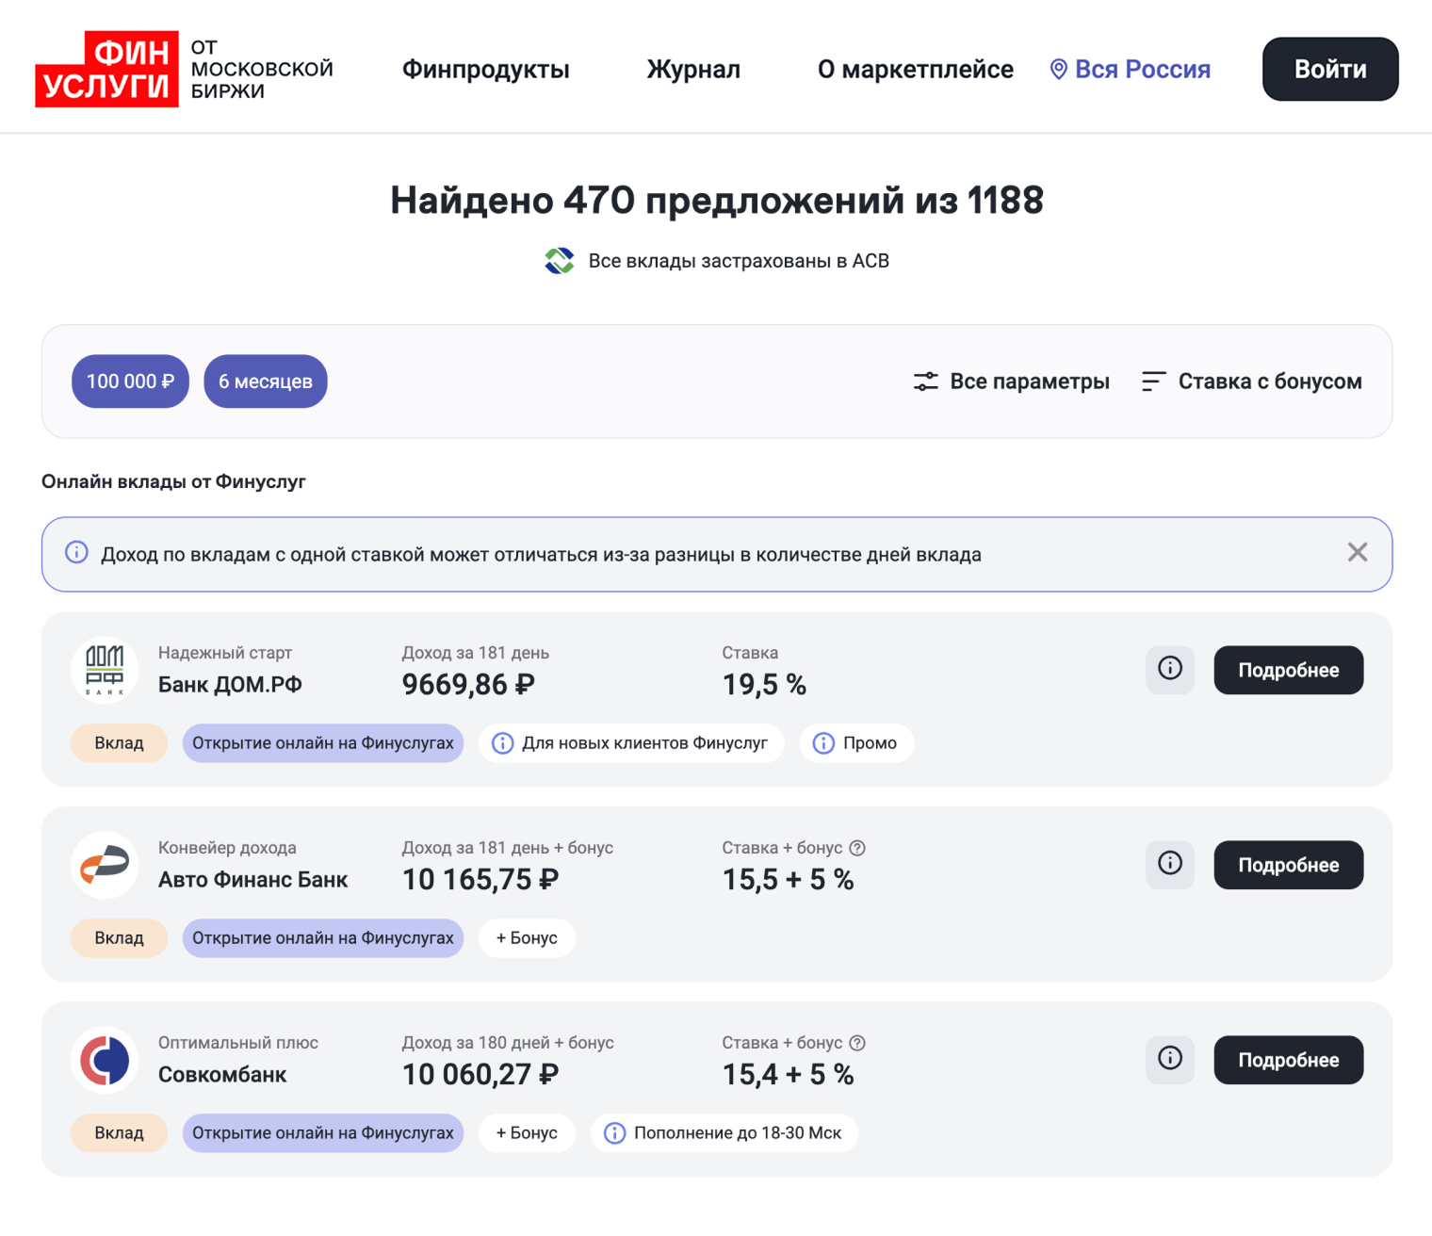Click the Надежный старт deposit name

225,653
